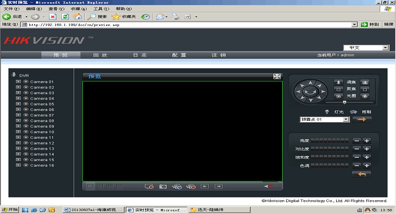Select Camera 10 in the DVR list

(x=42, y=132)
